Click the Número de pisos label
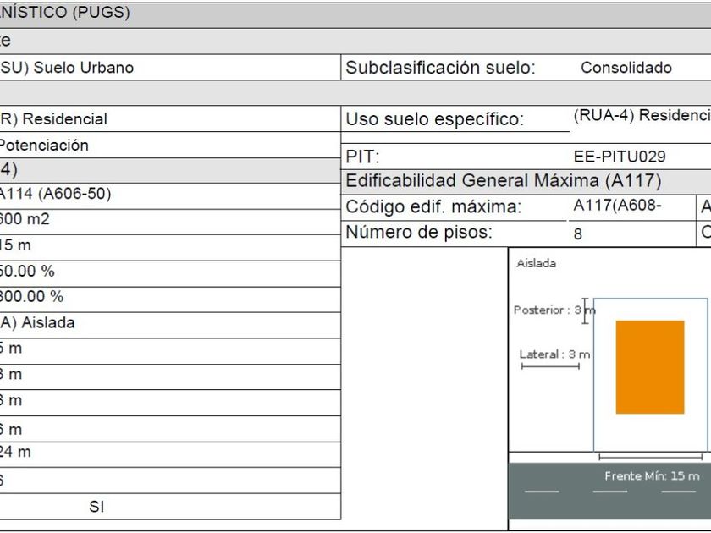 click(418, 233)
